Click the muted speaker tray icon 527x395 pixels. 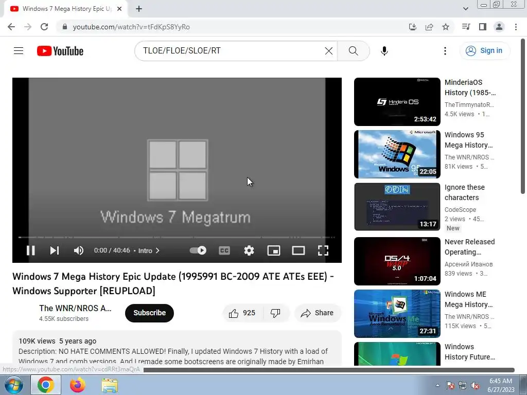(x=475, y=386)
